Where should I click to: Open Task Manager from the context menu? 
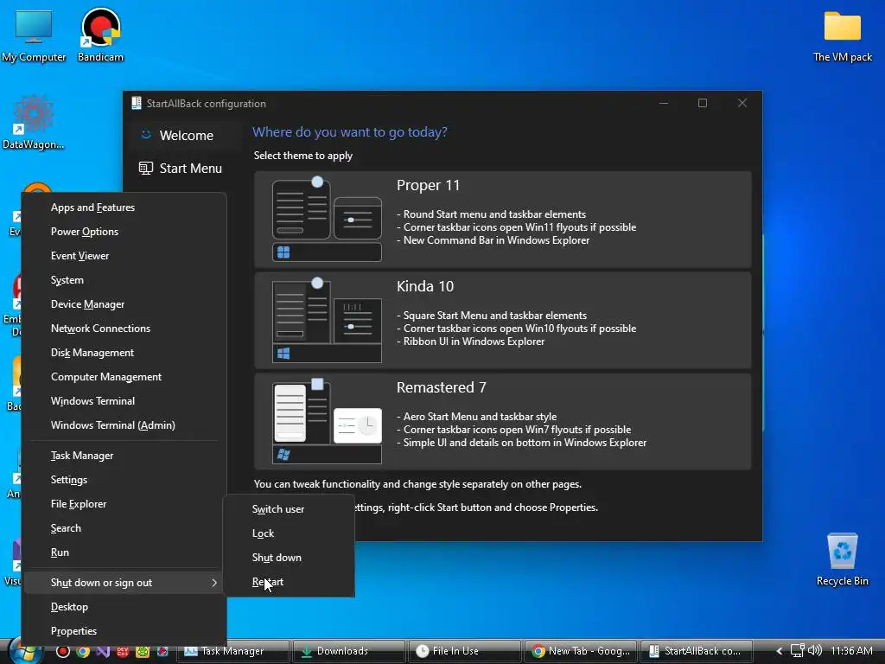(124, 456)
